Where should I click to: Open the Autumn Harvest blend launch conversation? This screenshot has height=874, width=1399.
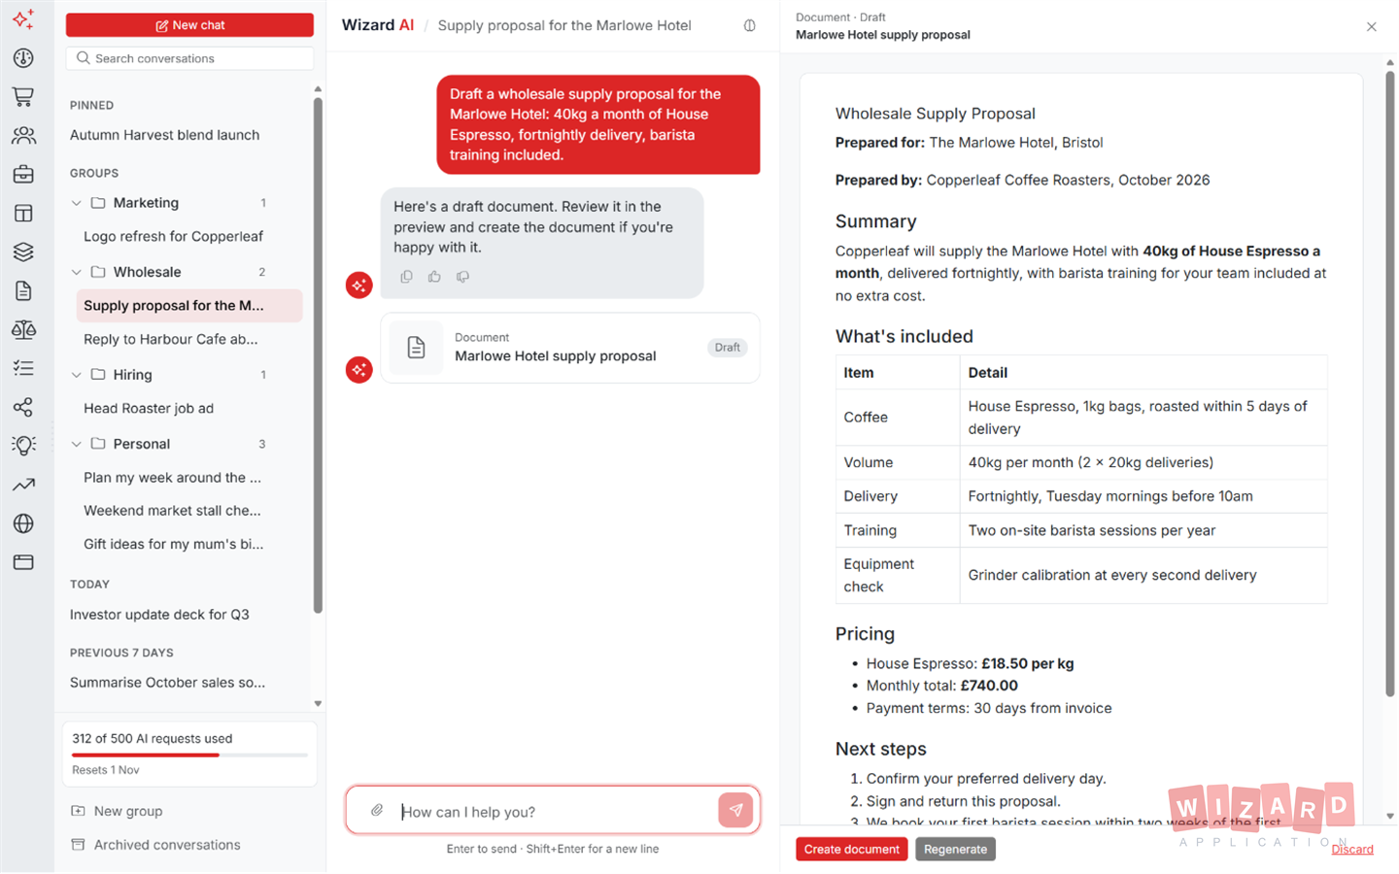click(165, 135)
